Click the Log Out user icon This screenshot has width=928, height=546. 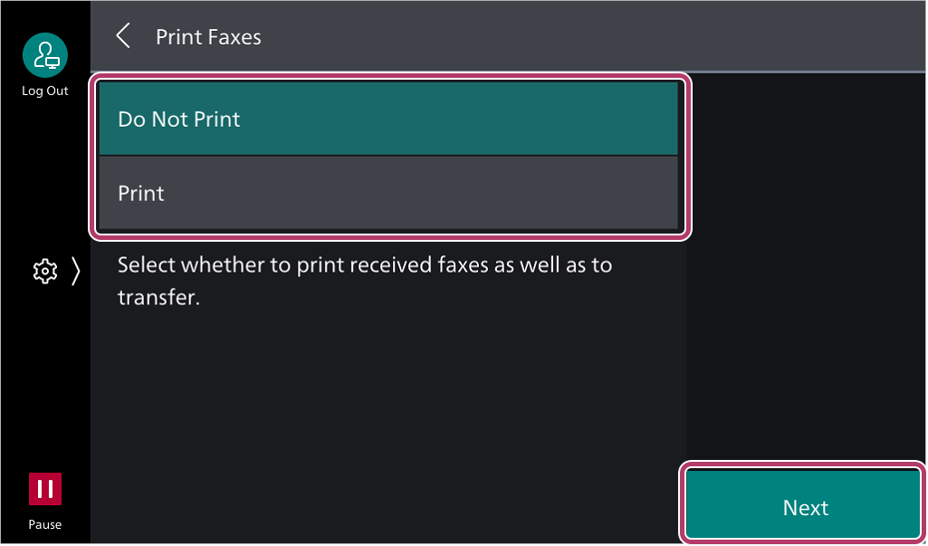click(45, 55)
